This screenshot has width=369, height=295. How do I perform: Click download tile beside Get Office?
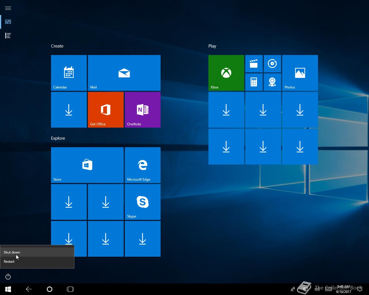point(69,110)
